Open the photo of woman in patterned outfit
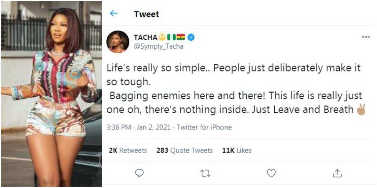377x188 pixels. (51, 94)
